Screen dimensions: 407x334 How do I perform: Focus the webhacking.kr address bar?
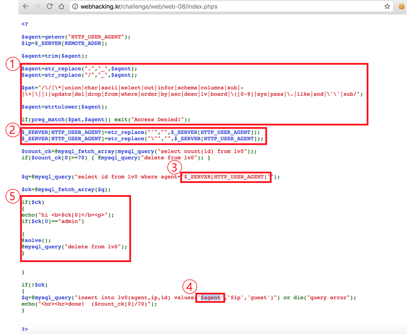[231, 6]
